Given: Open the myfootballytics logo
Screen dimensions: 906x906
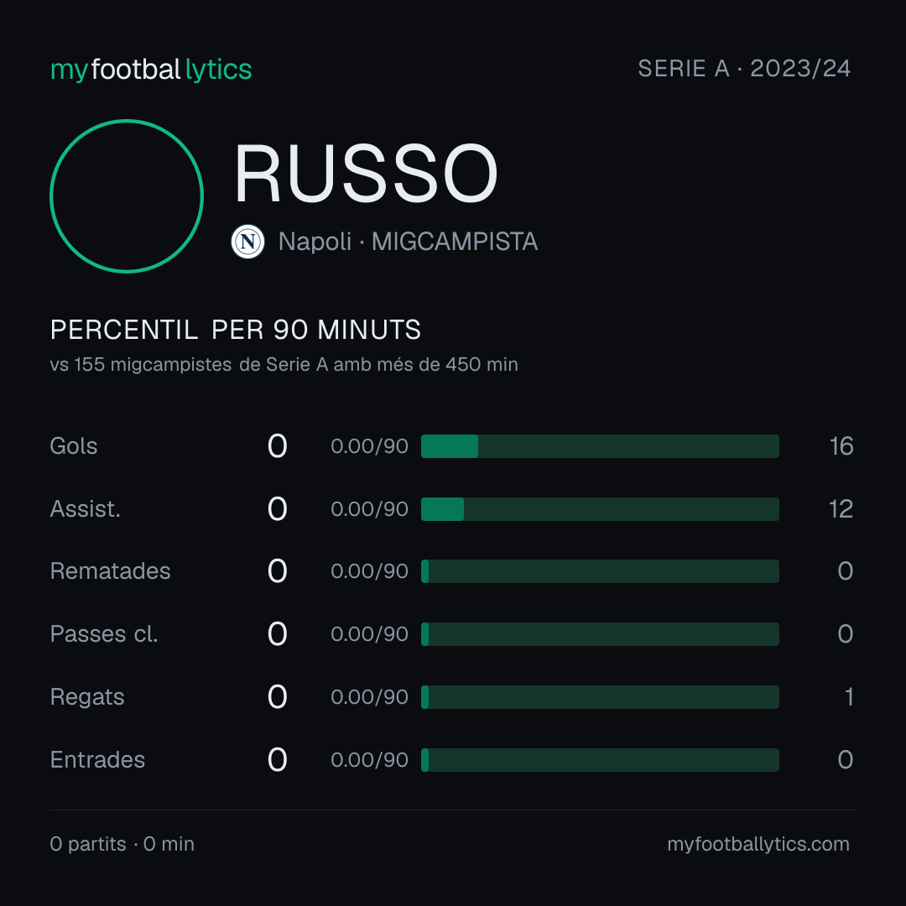Looking at the screenshot, I should 151,70.
